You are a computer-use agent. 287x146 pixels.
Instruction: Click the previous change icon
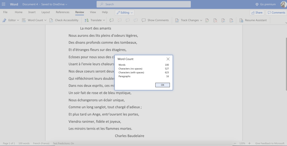point(223,20)
